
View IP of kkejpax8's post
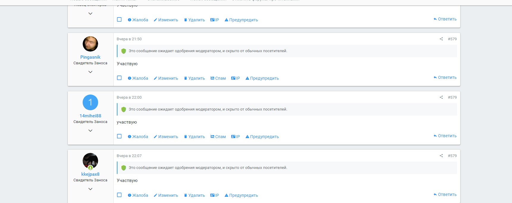[215, 195]
